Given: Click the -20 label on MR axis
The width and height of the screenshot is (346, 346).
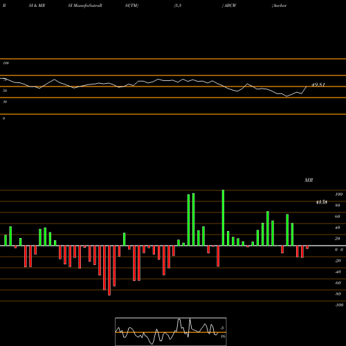Looking at the screenshot, I should 338,261.
